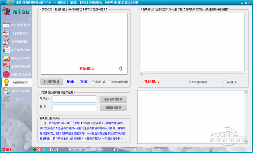The width and height of the screenshot is (253, 153).
Task: Click the slider captcha track bar
Action: point(193,74)
